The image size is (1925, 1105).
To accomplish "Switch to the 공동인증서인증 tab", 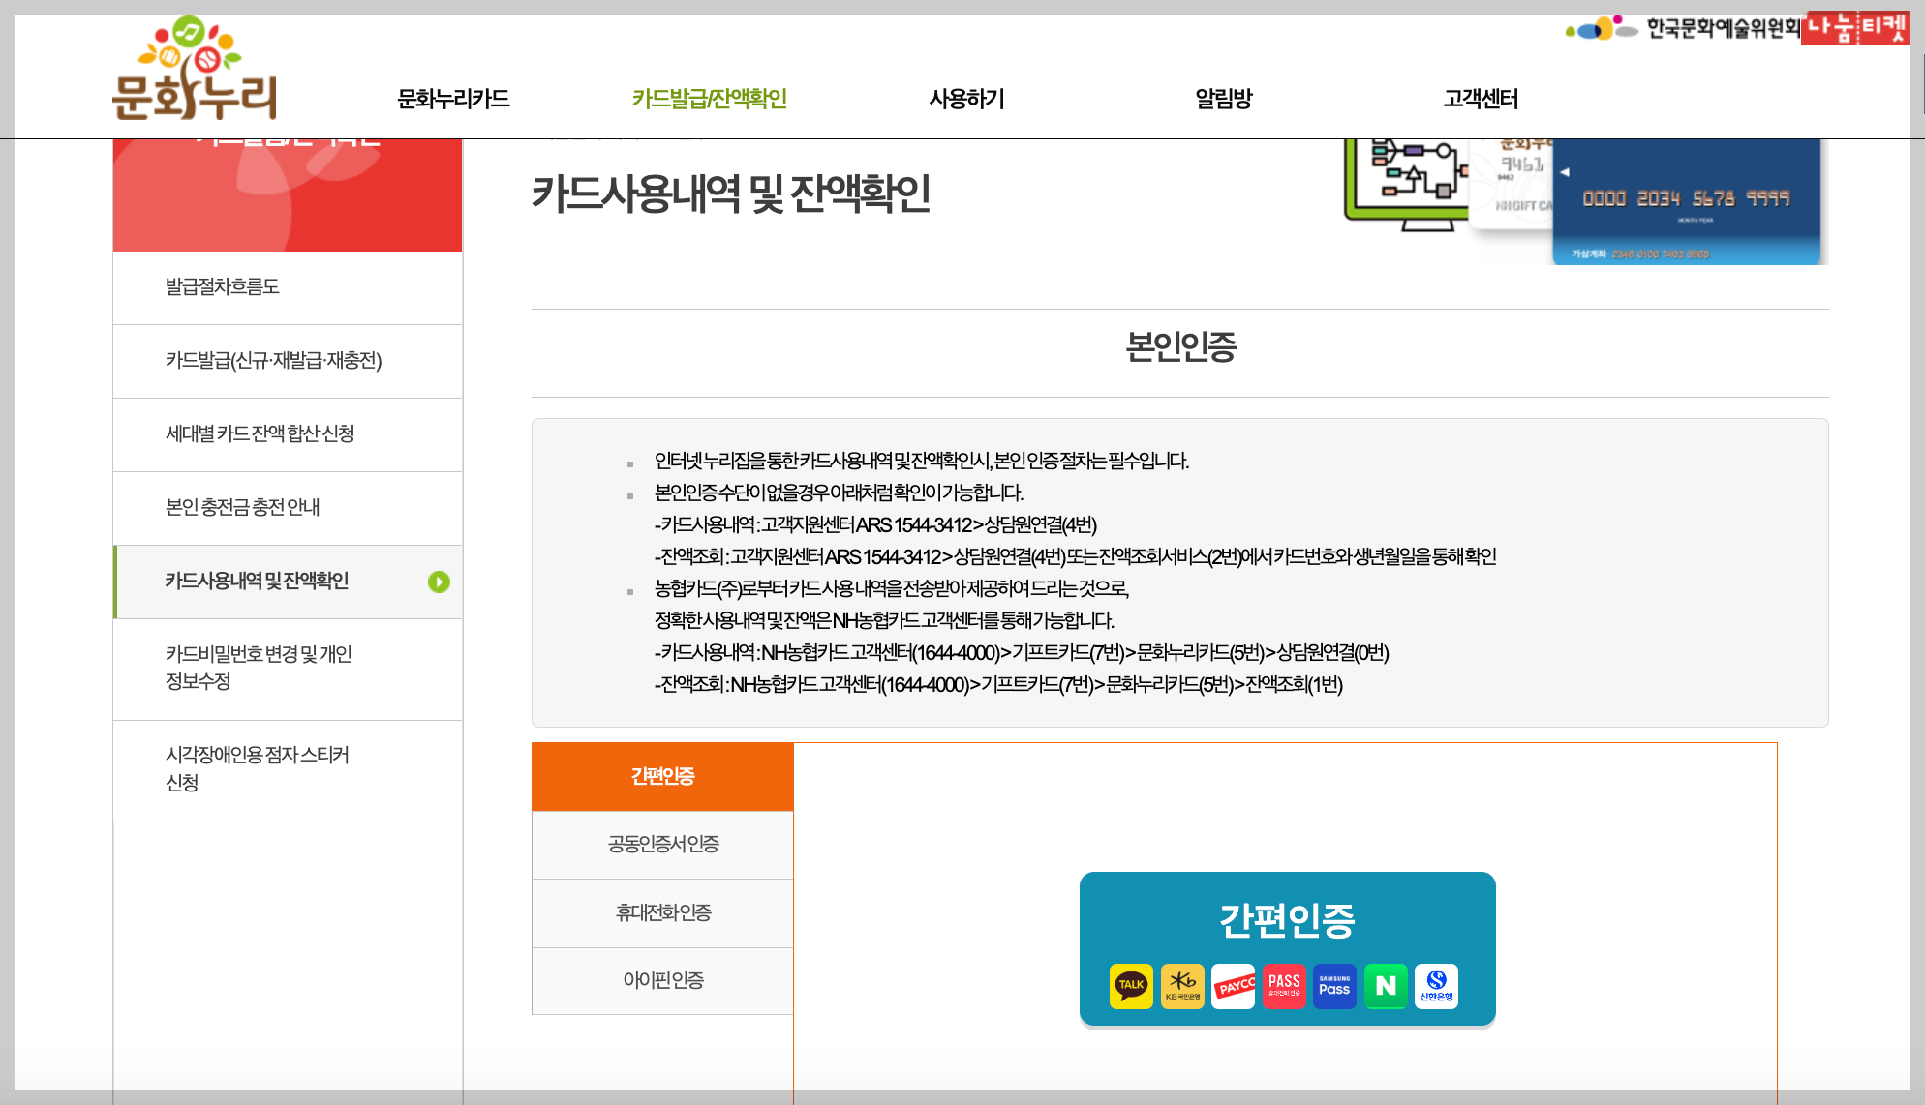I will coord(662,844).
